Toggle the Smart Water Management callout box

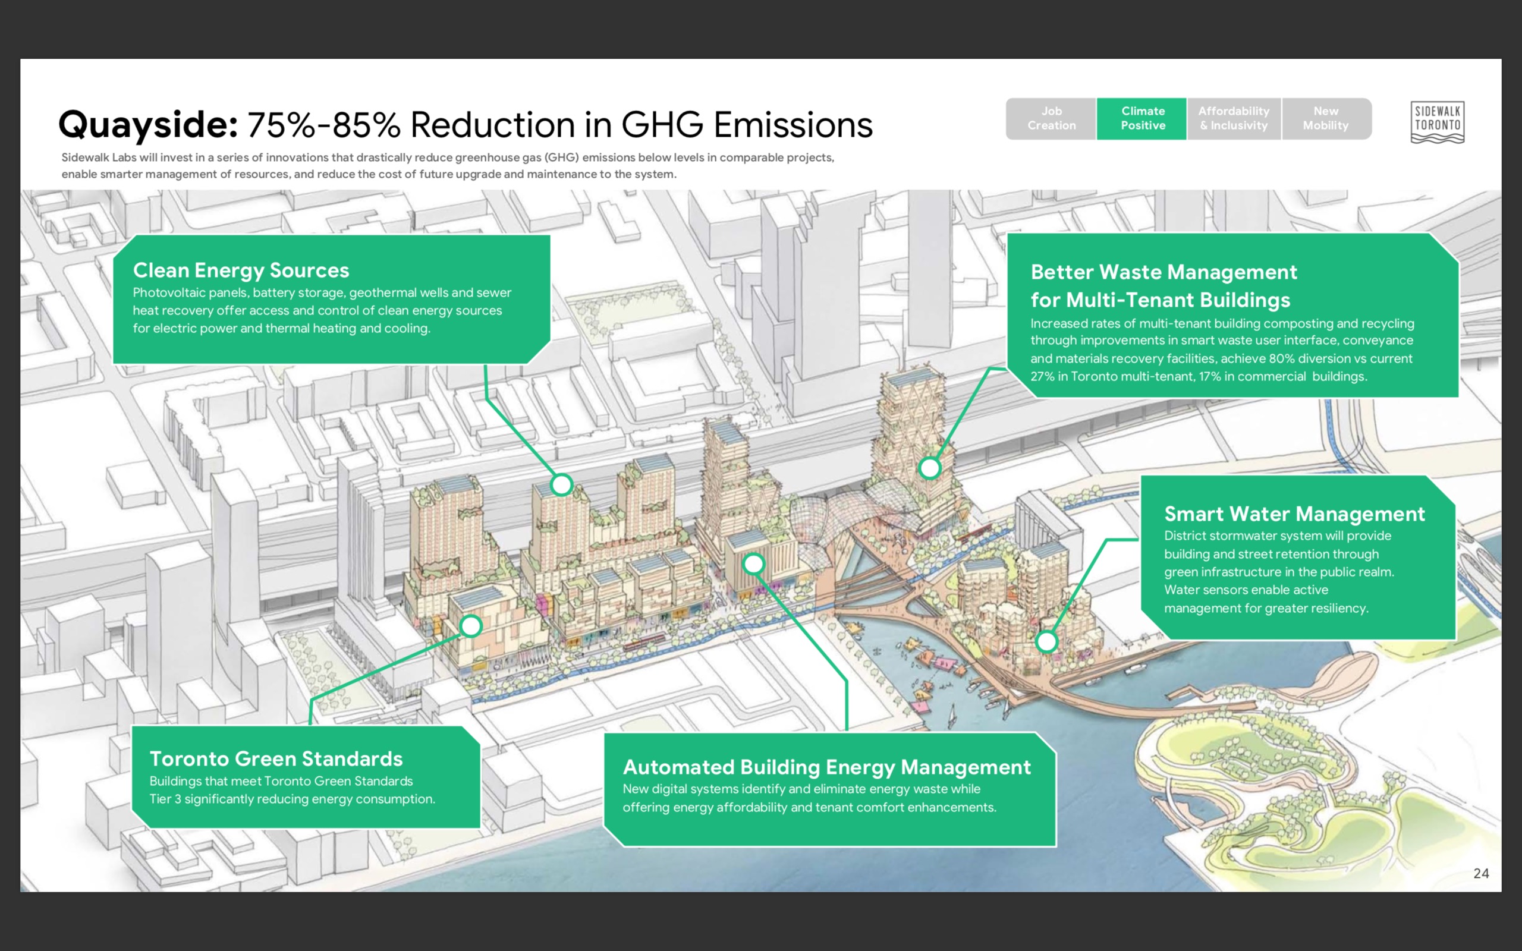1295,560
